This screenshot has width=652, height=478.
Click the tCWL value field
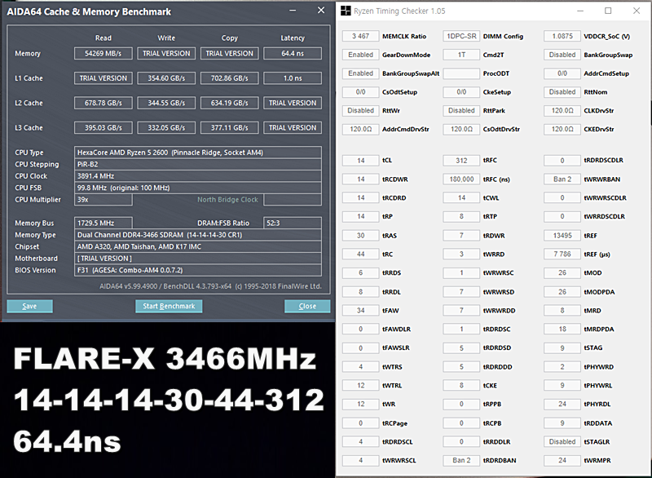[x=461, y=197]
